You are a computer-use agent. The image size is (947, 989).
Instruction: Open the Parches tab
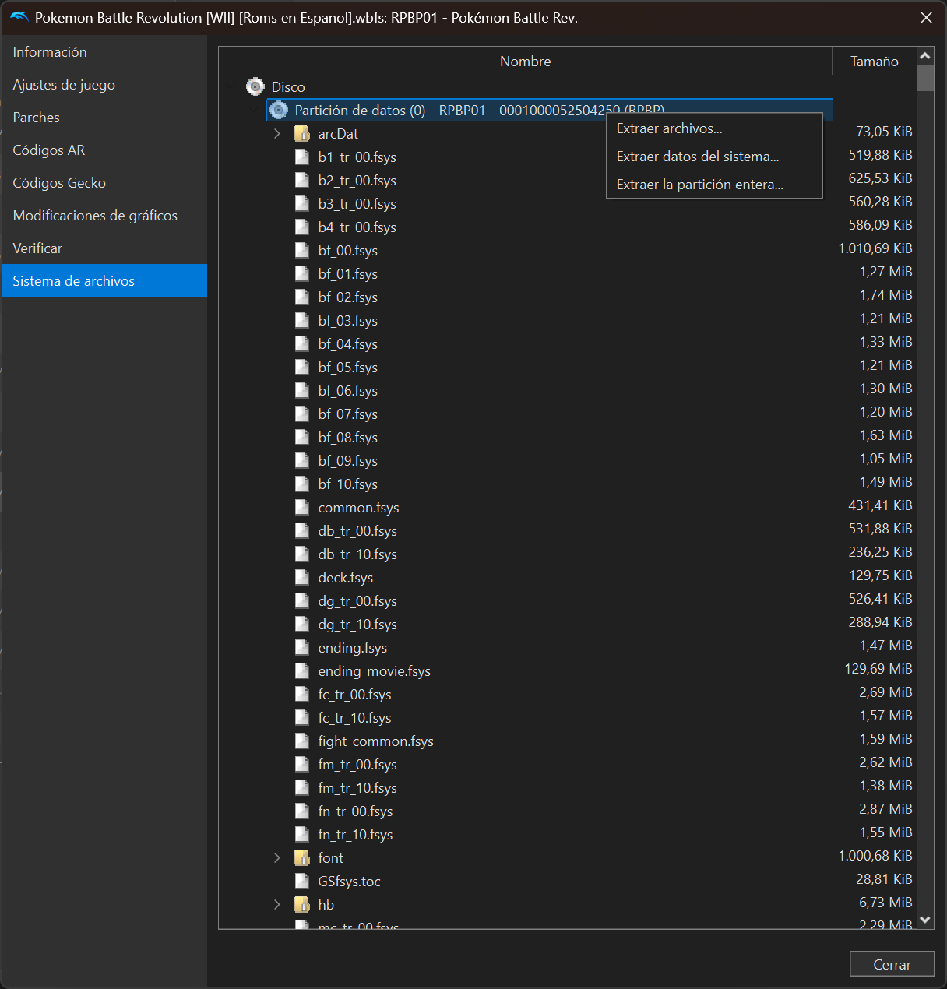(x=104, y=118)
